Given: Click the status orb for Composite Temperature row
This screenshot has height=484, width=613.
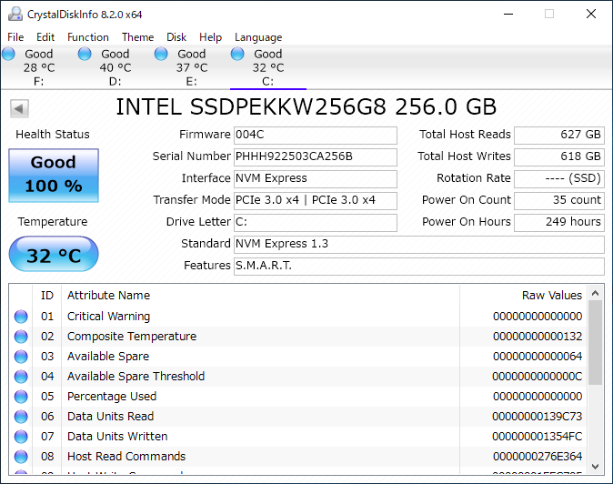Looking at the screenshot, I should click(21, 337).
